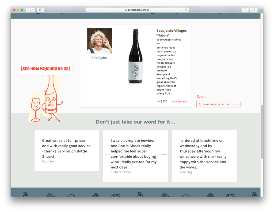
Task: Visit the Le Grappin Wines producer link
Action: 170,40
